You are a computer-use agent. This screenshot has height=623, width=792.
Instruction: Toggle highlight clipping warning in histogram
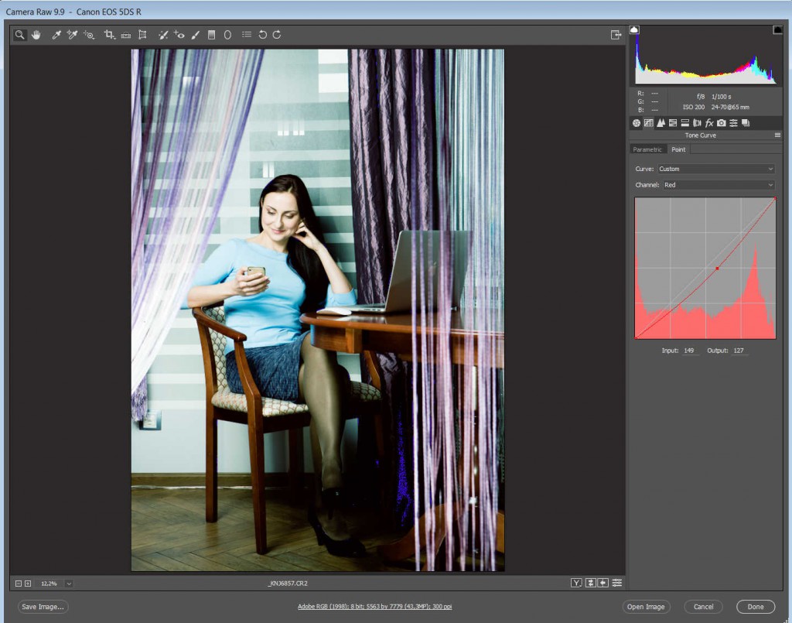[x=777, y=29]
